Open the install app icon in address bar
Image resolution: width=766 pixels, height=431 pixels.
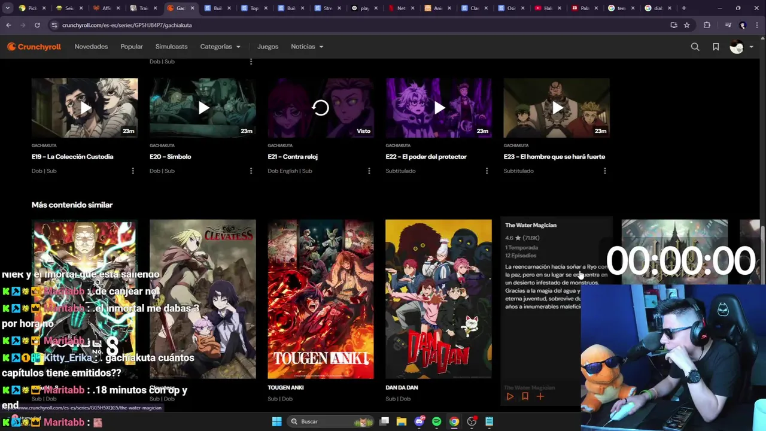point(674,25)
